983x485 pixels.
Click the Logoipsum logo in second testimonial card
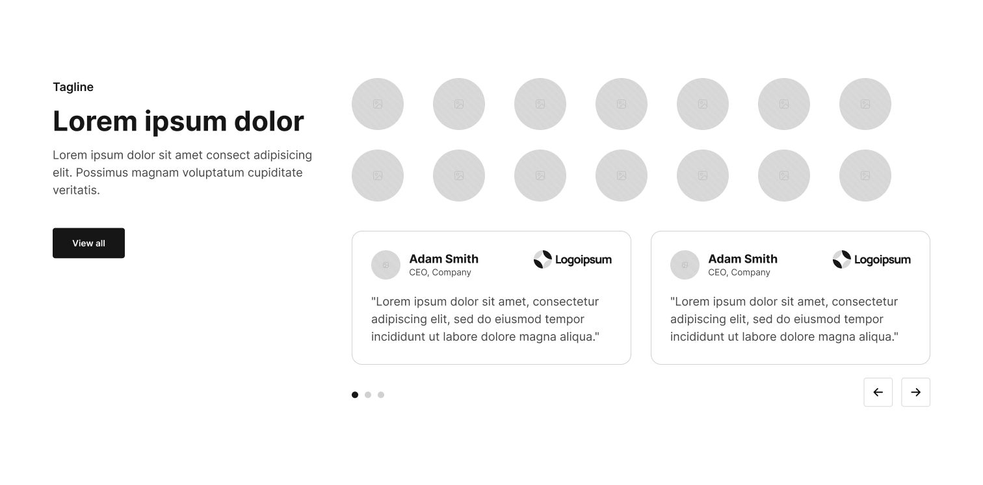pyautogui.click(x=872, y=259)
